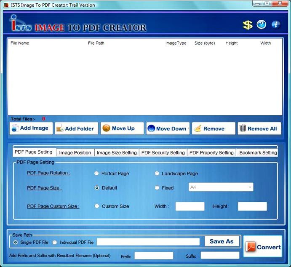Viewport: 291px width, 267px height.
Task: Click the ISTS logo in header
Action: click(20, 23)
